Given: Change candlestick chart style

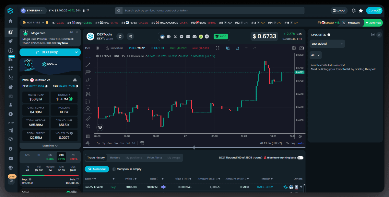Looking at the screenshot, I should pos(98,48).
